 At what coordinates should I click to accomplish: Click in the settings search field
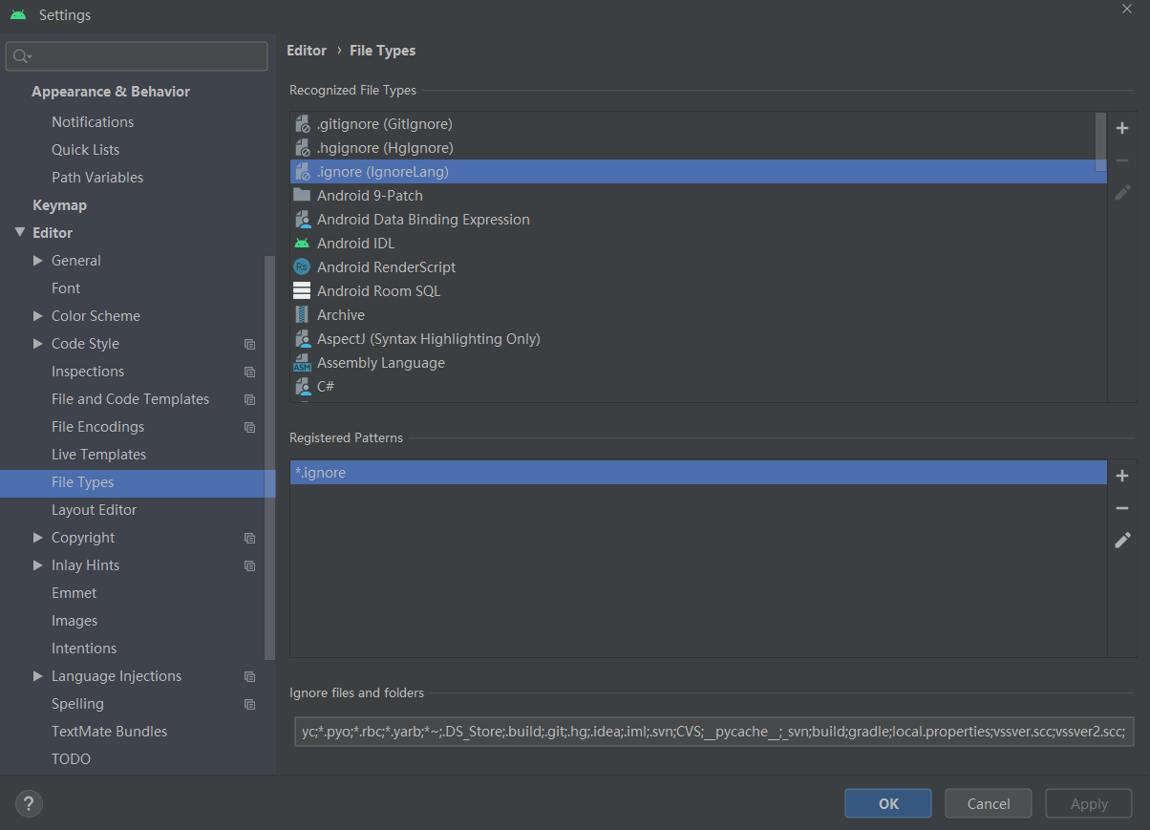point(137,56)
